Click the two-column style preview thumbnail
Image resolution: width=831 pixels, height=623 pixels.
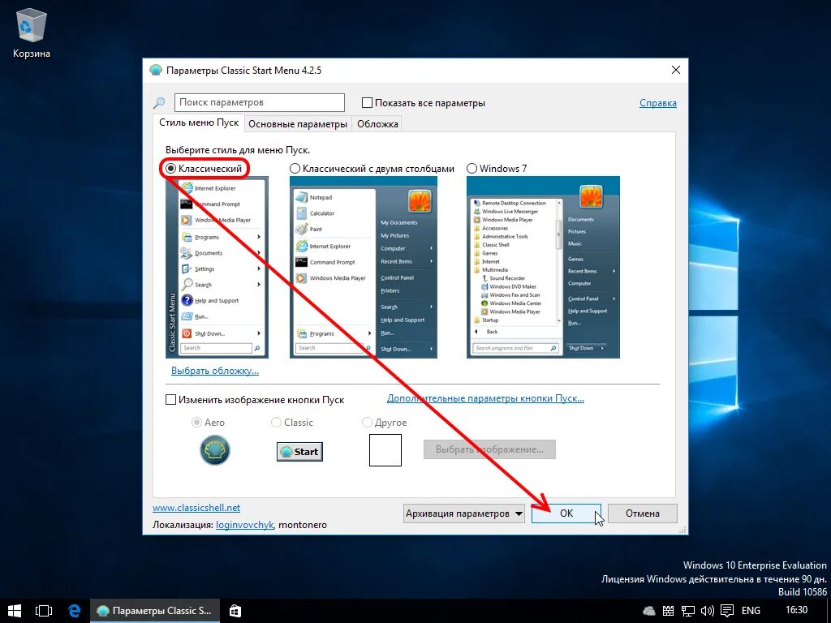(363, 268)
